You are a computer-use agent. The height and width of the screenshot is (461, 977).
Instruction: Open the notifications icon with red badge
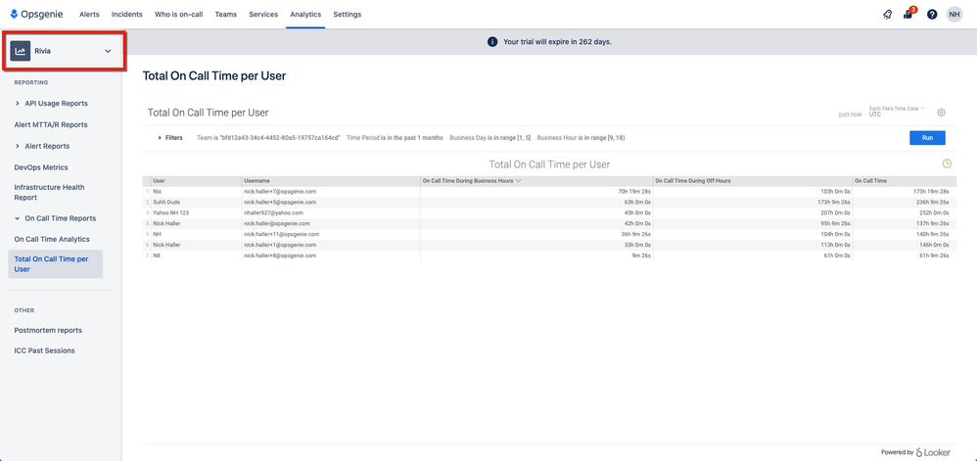click(909, 13)
